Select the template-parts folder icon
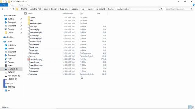Screen dimensions: 195x109 pos(29,24)
